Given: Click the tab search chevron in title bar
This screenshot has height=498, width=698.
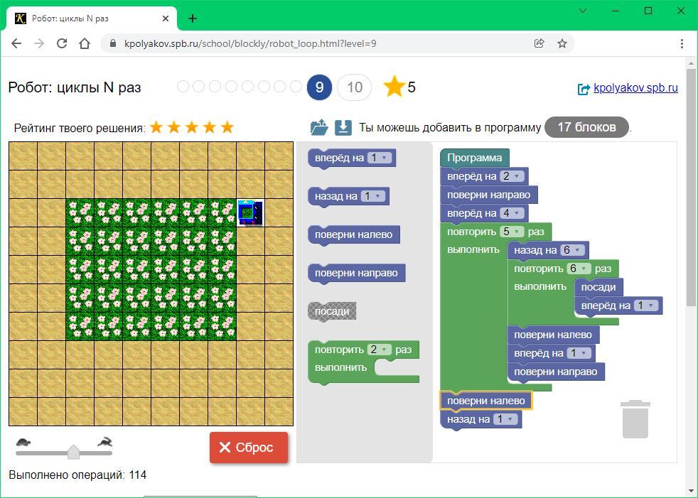Looking at the screenshot, I should [x=583, y=11].
